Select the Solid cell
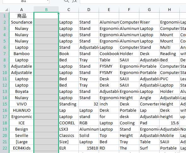186x153 pixels. click(x=89, y=135)
